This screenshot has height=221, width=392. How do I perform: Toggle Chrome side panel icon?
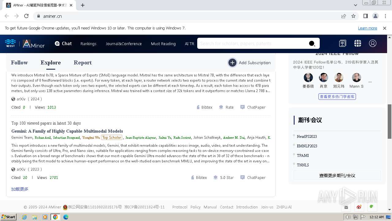coord(365,16)
